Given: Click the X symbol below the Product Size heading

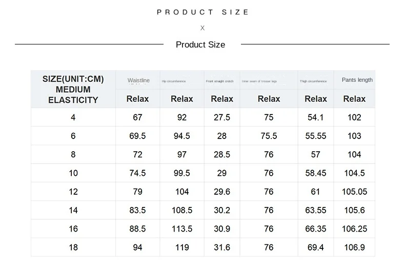Looking at the screenshot, I should click(x=202, y=28).
